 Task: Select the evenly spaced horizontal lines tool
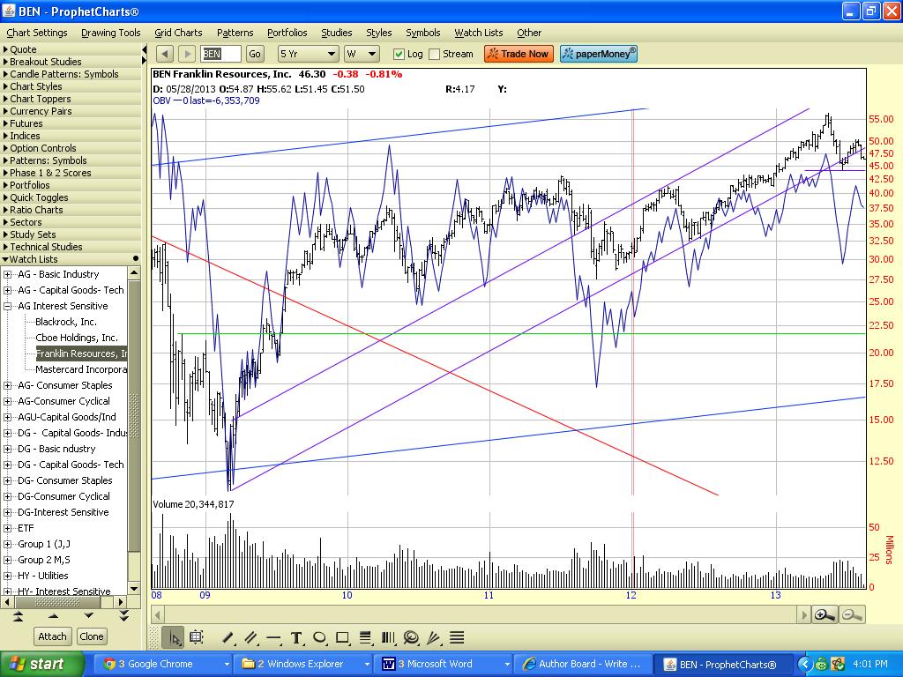(457, 637)
